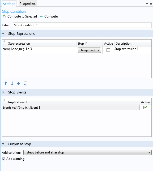The image size is (153, 171).
Task: Collapse the Stop Expressions section
Action: click(3, 33)
